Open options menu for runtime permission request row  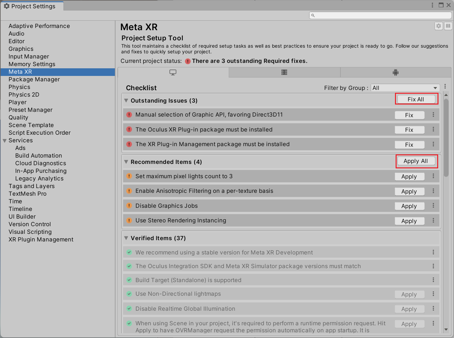(433, 323)
